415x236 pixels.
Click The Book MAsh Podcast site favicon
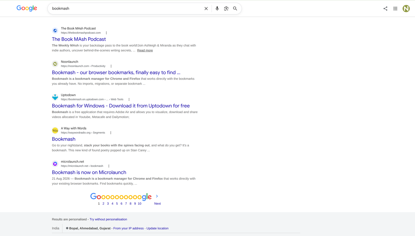55,30
